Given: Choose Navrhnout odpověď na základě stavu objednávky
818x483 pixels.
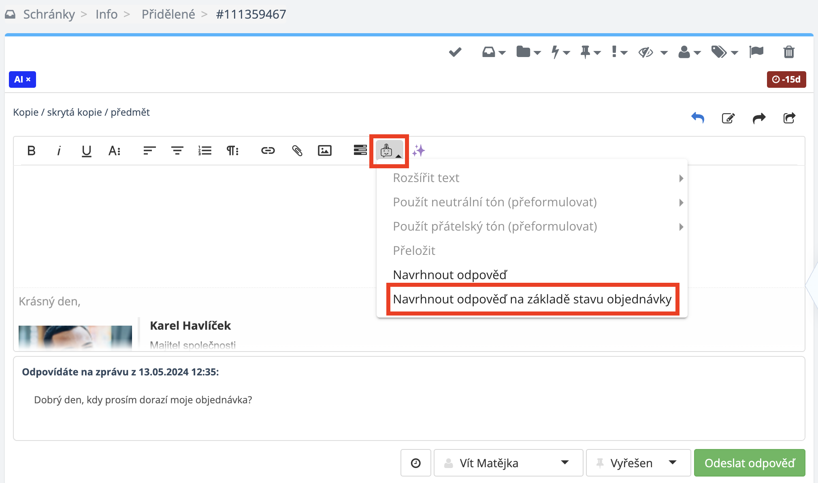Looking at the screenshot, I should point(532,299).
